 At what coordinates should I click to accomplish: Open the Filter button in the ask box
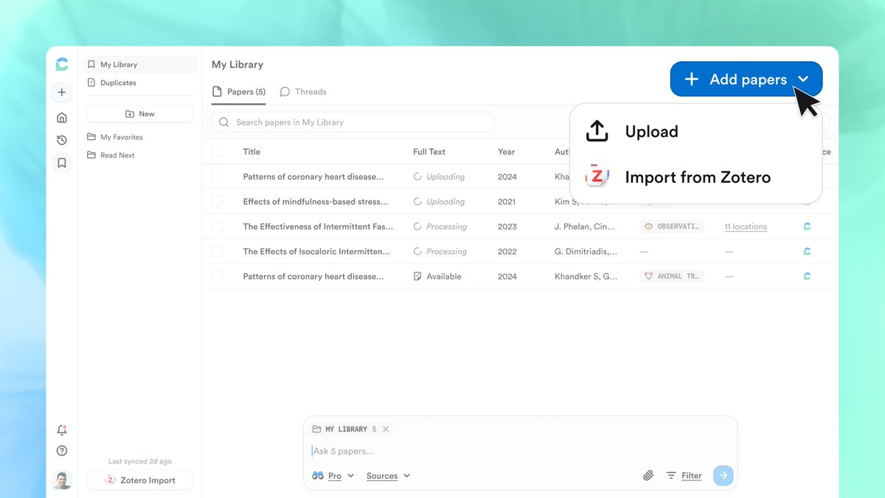pos(684,476)
